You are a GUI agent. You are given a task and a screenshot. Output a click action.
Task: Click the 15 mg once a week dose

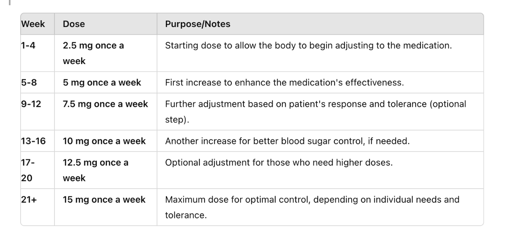[104, 200]
